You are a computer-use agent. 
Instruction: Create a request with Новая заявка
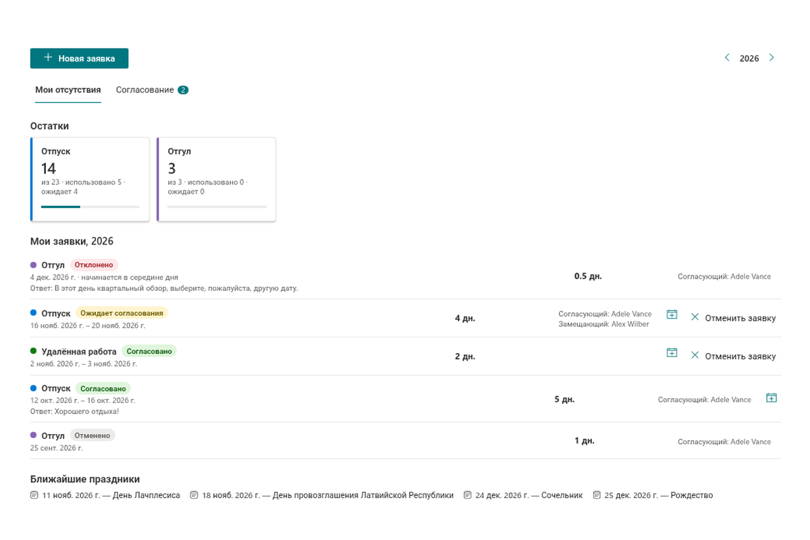79,58
